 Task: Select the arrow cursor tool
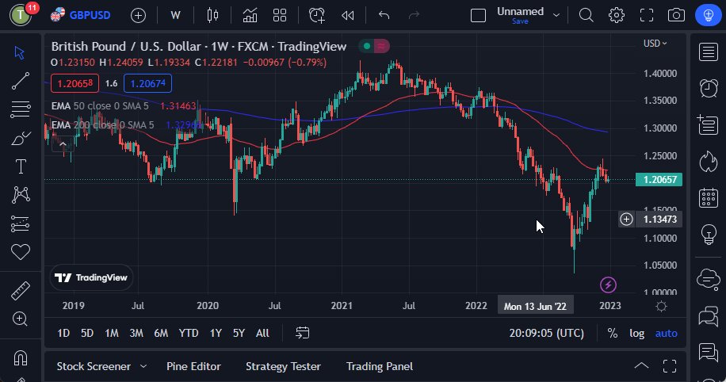[20, 52]
